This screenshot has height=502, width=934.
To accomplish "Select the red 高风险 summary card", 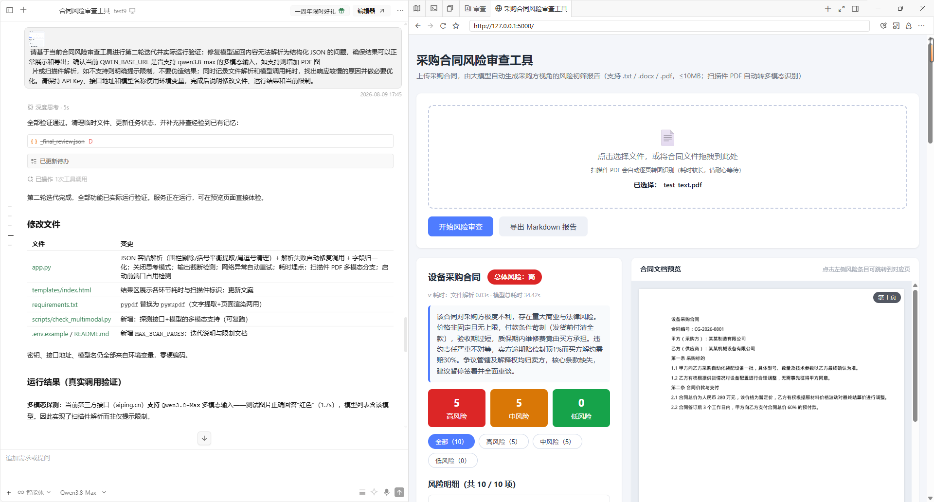I will (x=457, y=408).
